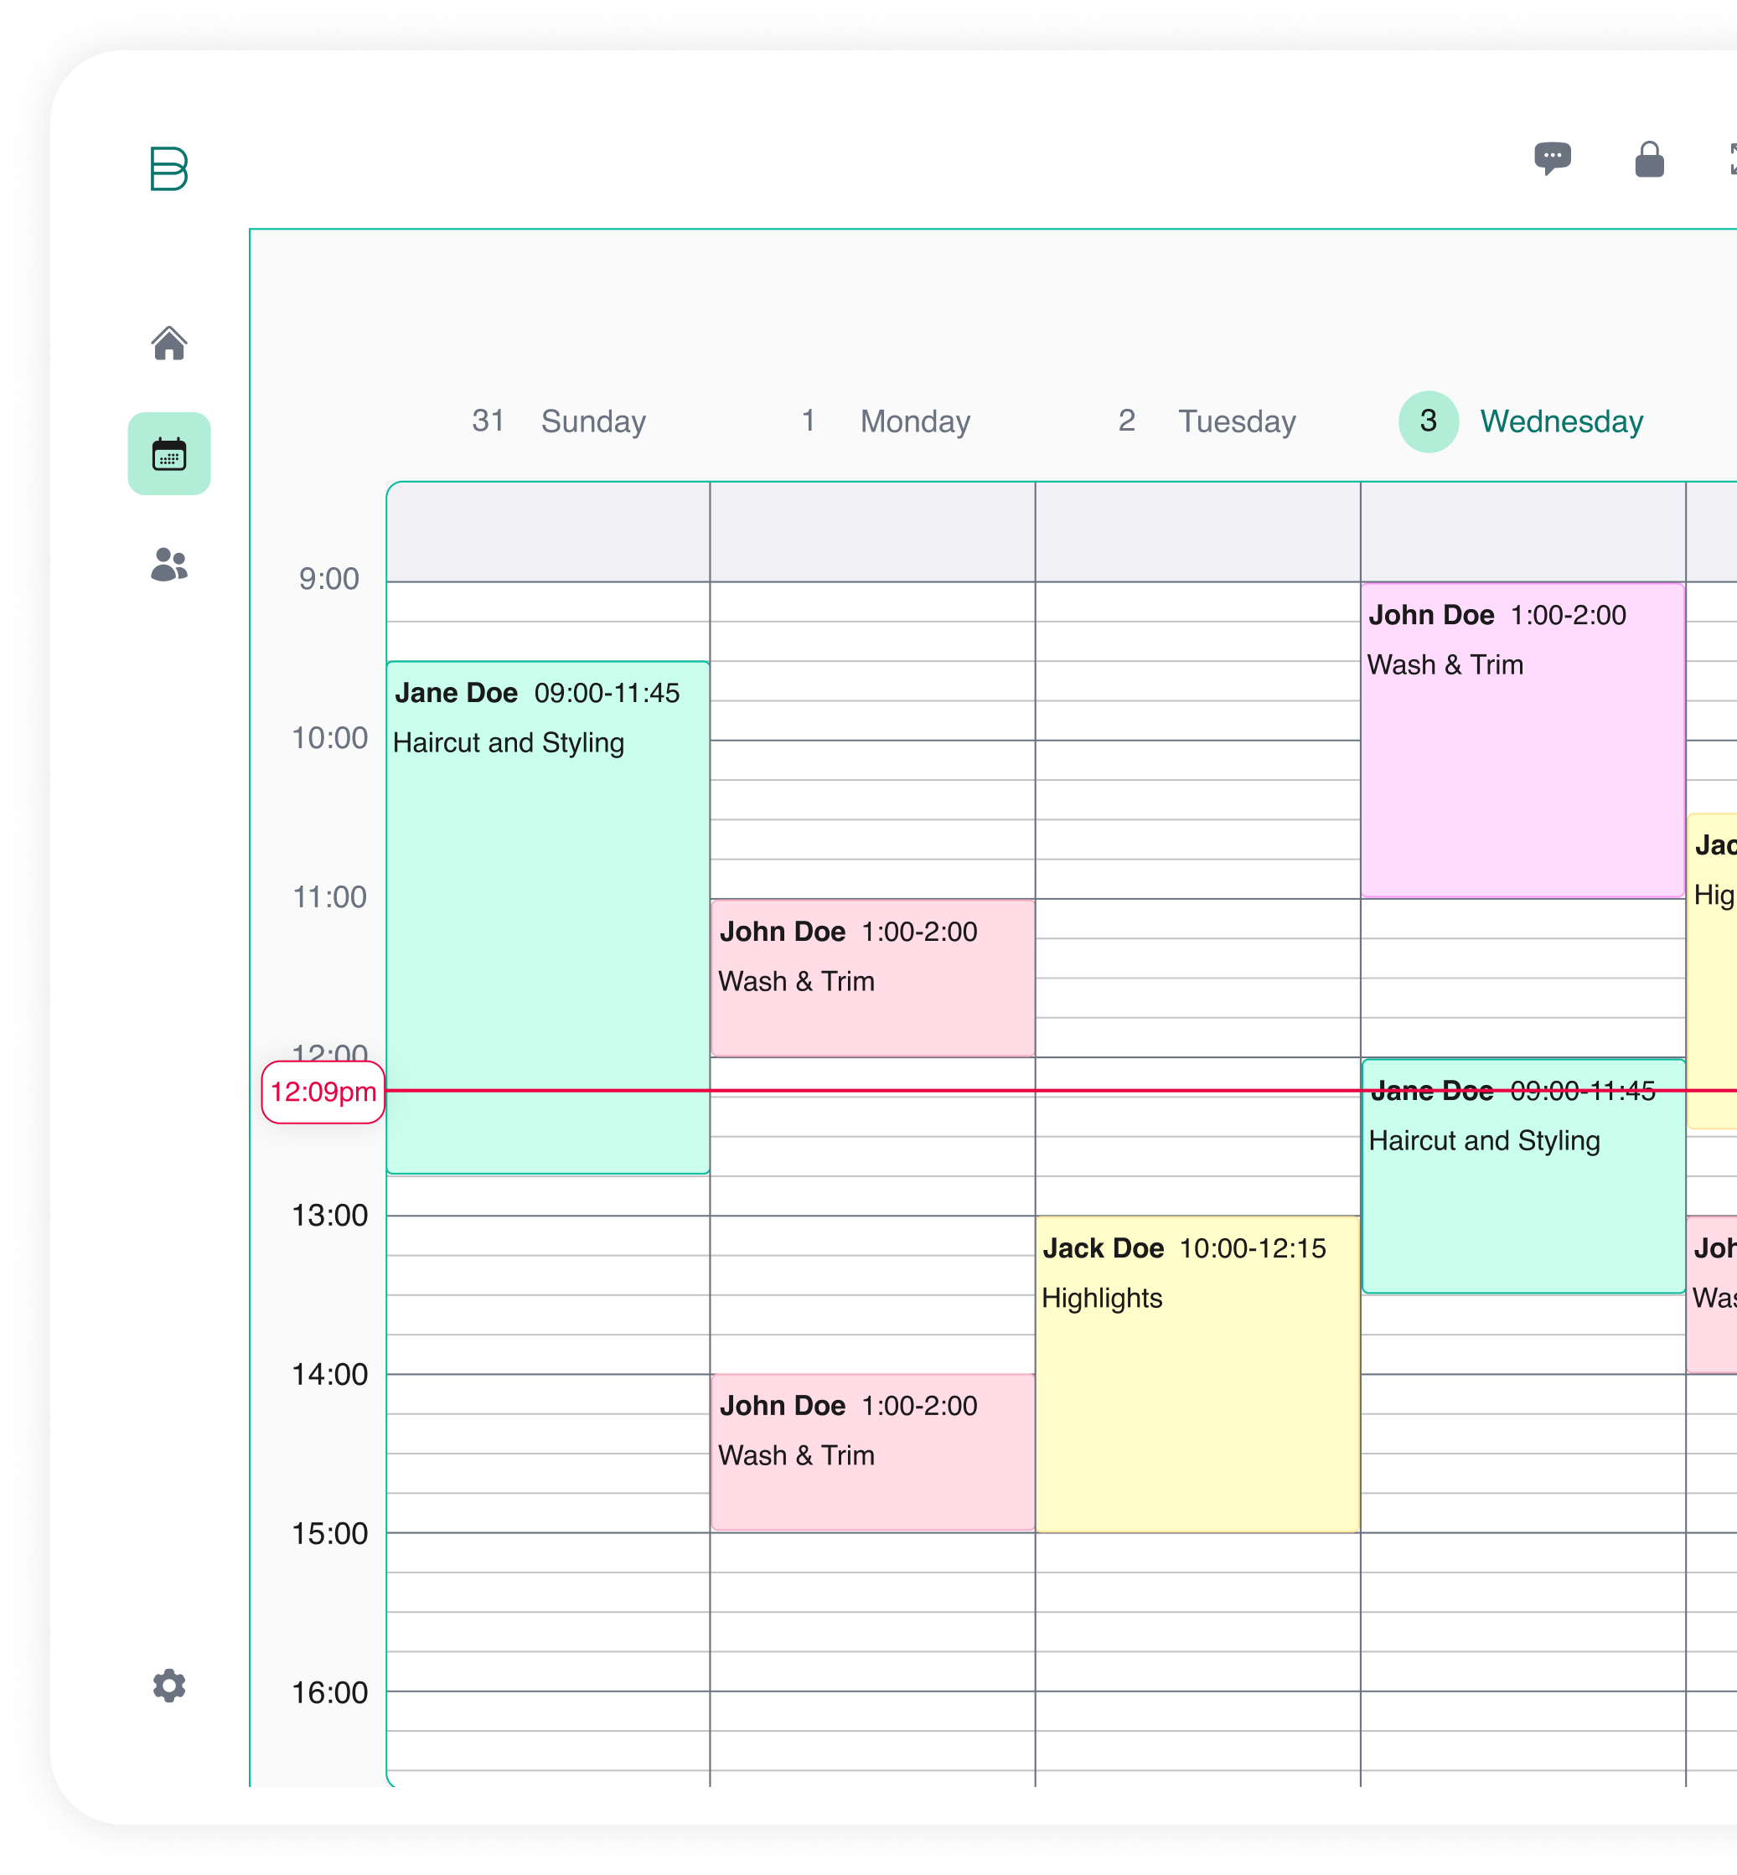Open Monday 14:00 John Doe Wash & Trim

point(872,1452)
